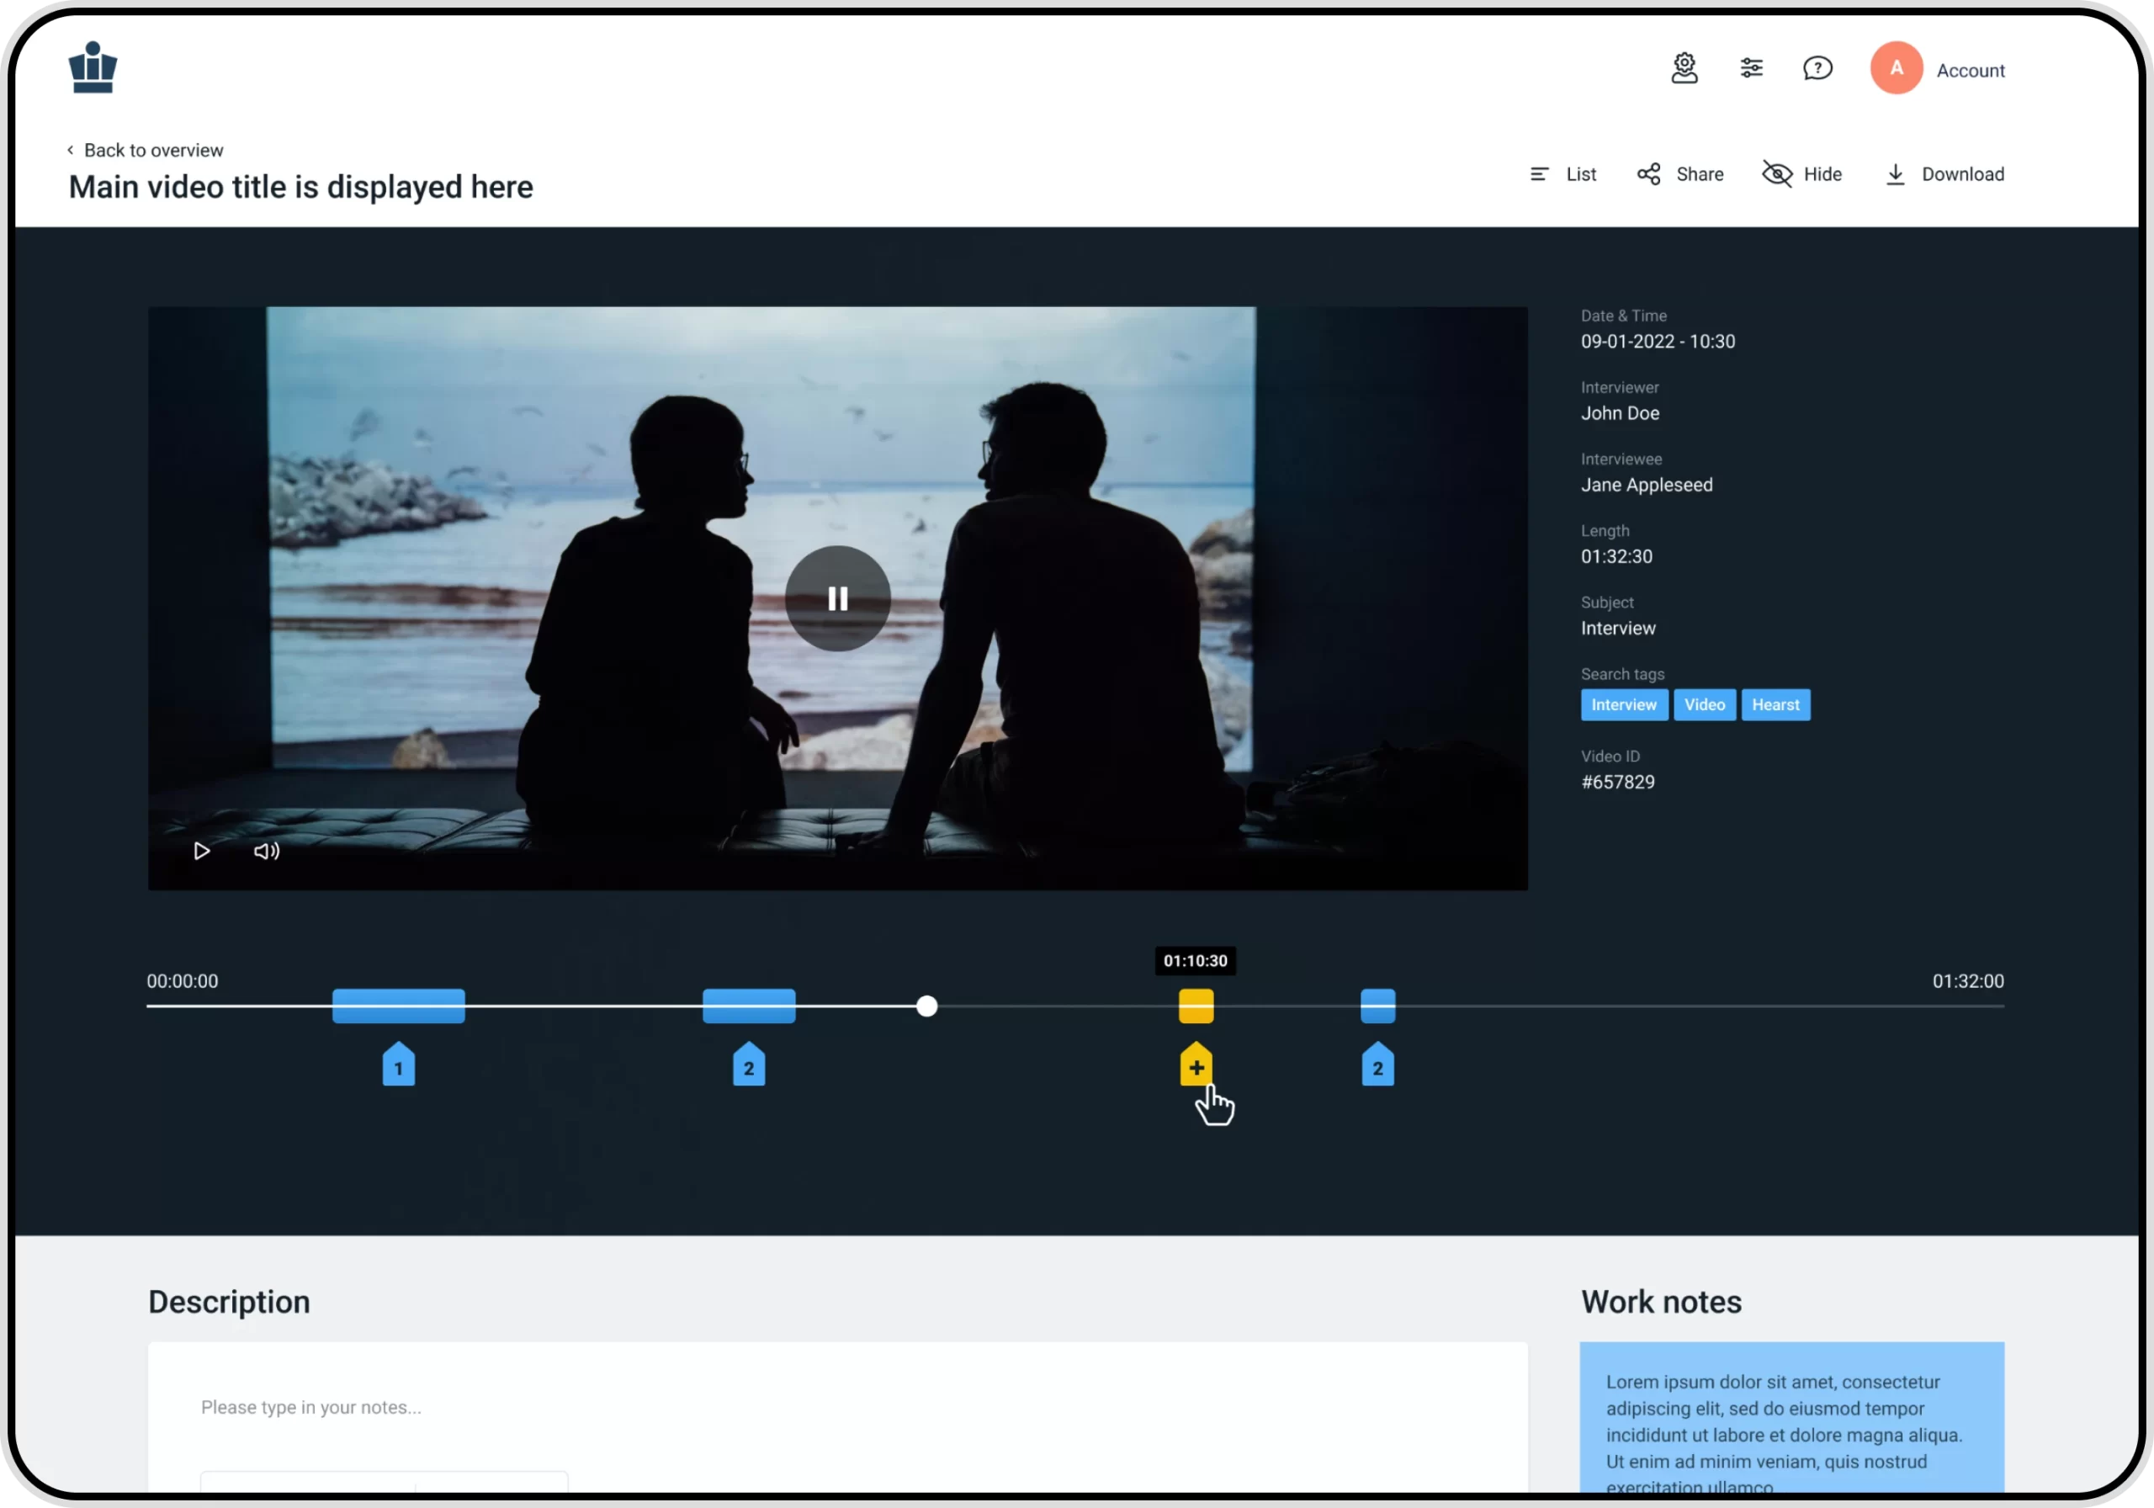Add a marker with the yellow plus tag
Image resolution: width=2154 pixels, height=1508 pixels.
pyautogui.click(x=1195, y=1066)
